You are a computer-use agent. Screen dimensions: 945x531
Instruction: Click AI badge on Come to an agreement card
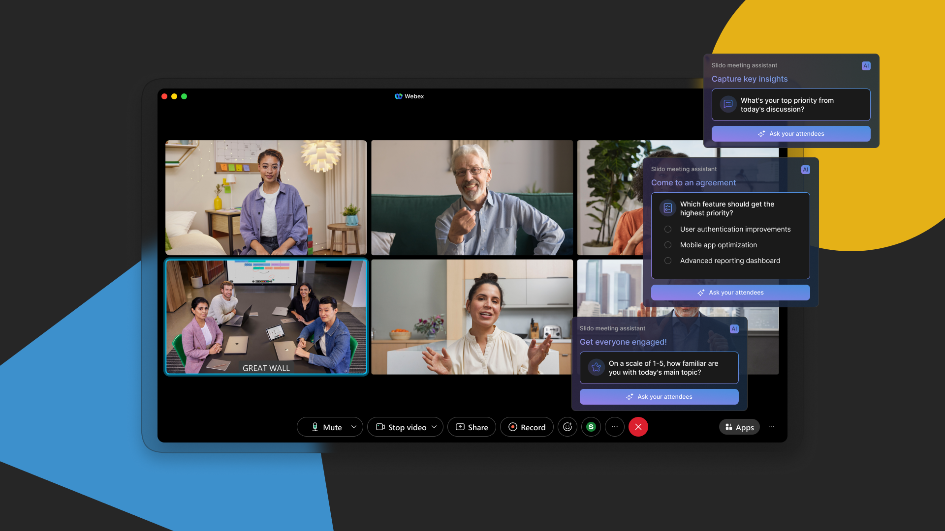tap(805, 170)
